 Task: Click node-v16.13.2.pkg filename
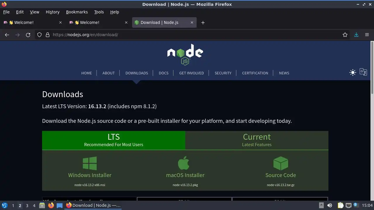[185, 185]
